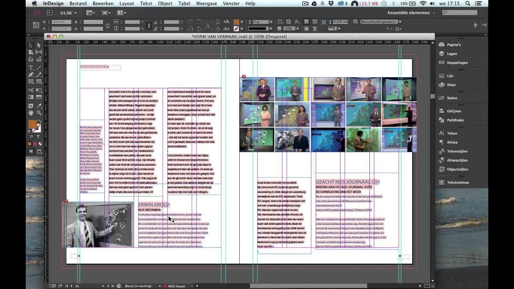Select the Direct Selection tool
Viewport: 514px width, 289px height.
tap(39, 45)
